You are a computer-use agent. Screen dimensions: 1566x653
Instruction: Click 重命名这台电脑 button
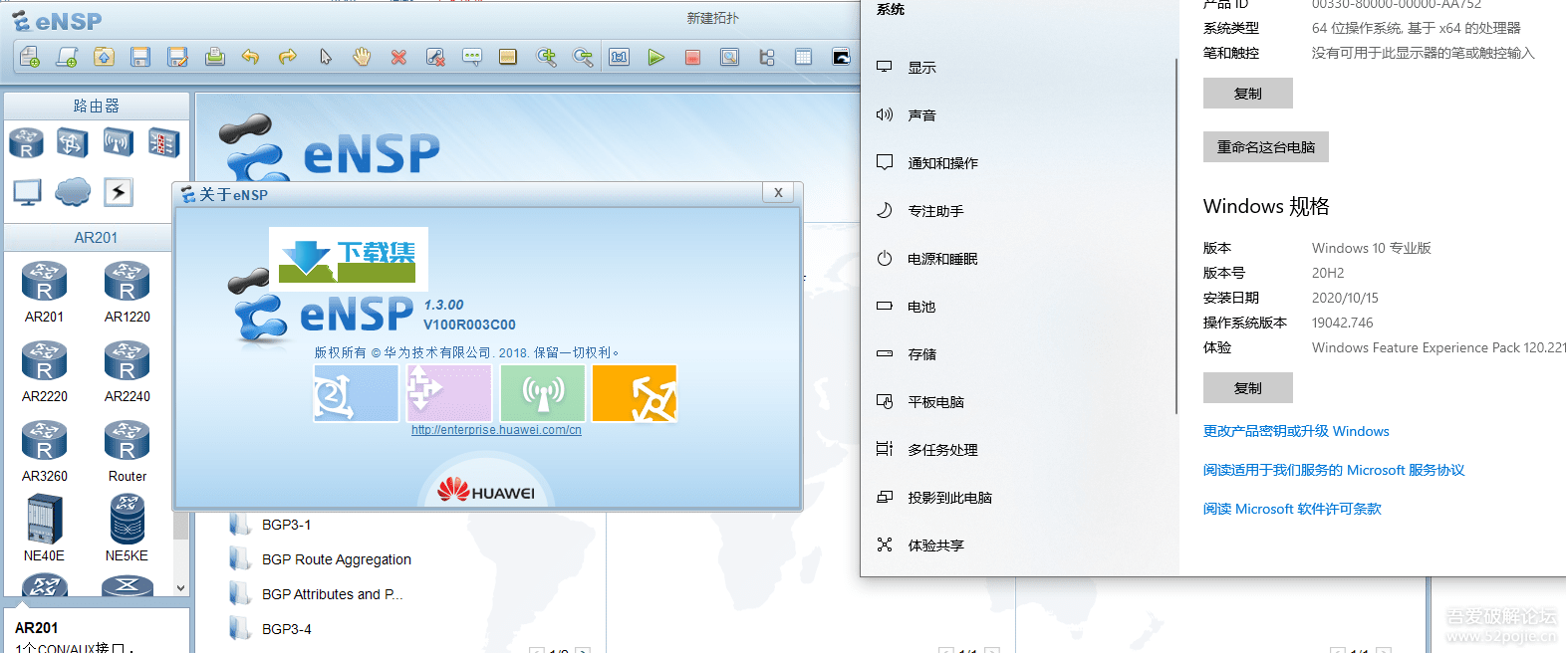(1266, 147)
